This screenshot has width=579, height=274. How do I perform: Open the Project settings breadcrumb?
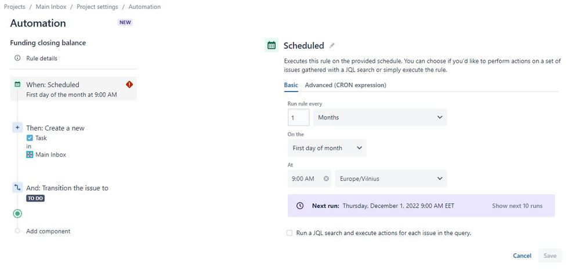[x=97, y=6]
